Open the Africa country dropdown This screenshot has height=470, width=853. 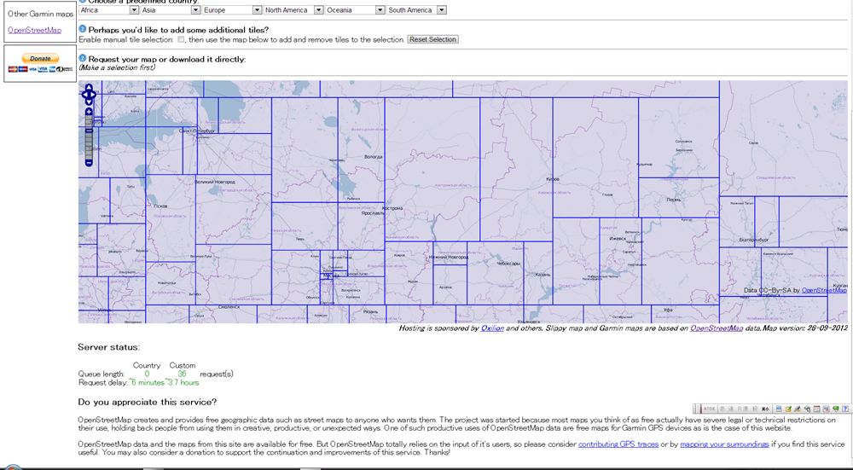click(108, 9)
